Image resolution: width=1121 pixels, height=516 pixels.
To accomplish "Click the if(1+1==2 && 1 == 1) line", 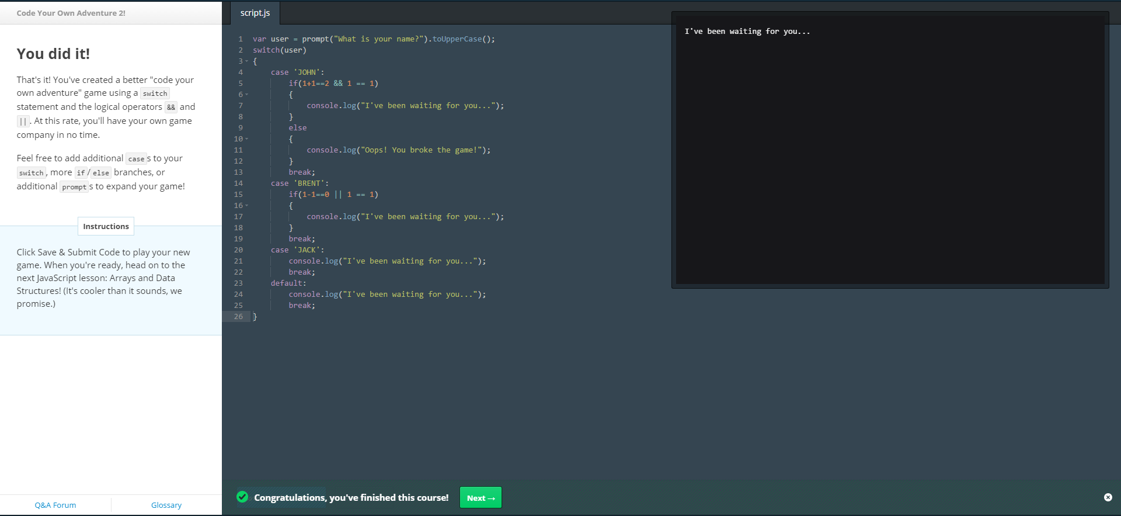I will (333, 84).
